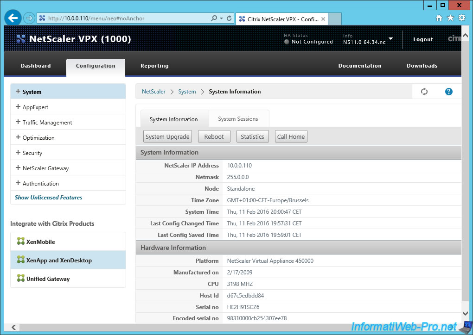Click the browser home icon
The image size is (473, 335).
(439, 18)
